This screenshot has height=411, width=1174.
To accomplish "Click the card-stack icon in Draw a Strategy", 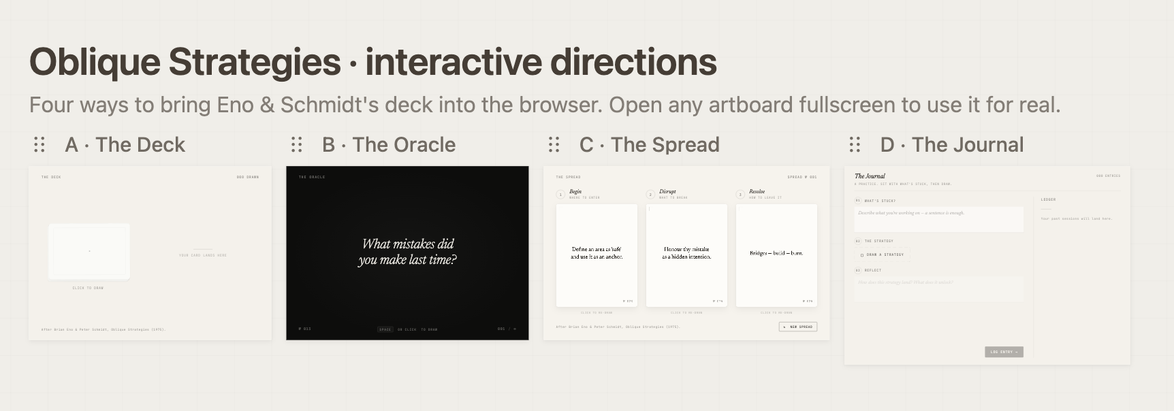I will click(862, 255).
